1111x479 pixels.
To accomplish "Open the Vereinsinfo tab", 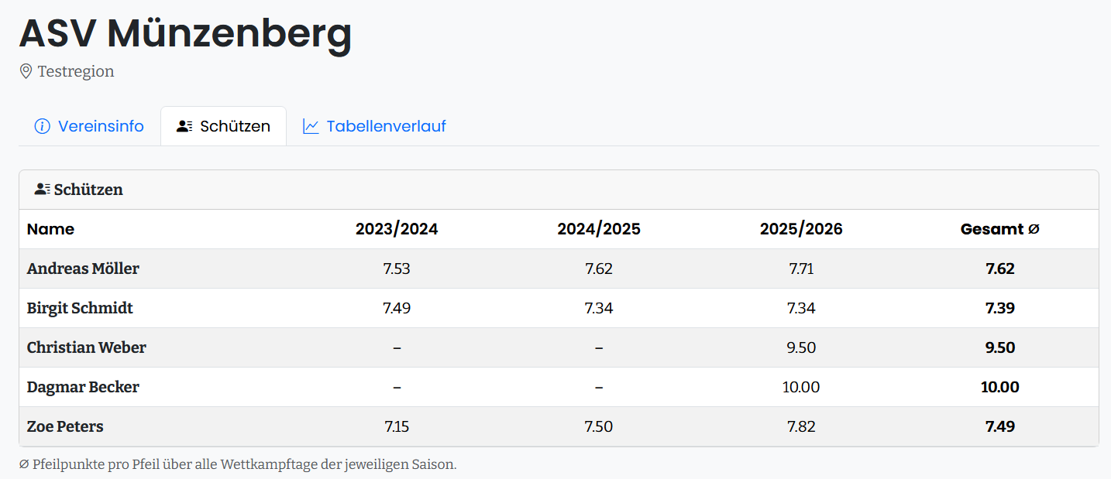I will (89, 126).
